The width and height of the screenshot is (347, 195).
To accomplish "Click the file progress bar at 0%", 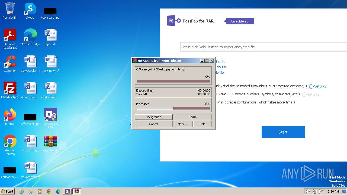I will click(173, 81).
